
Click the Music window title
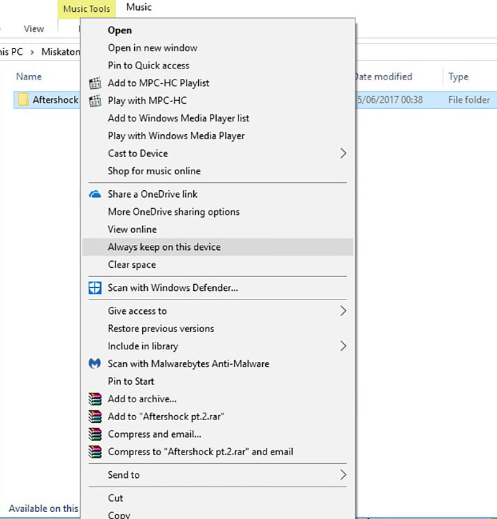click(139, 7)
